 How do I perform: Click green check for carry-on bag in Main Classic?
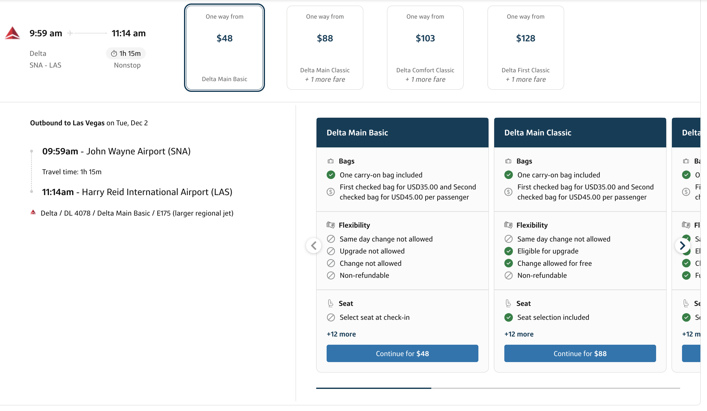point(508,175)
